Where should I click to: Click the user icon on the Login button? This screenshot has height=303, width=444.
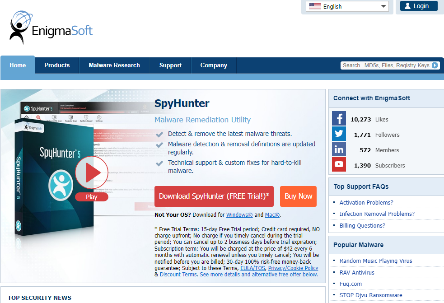coord(407,6)
